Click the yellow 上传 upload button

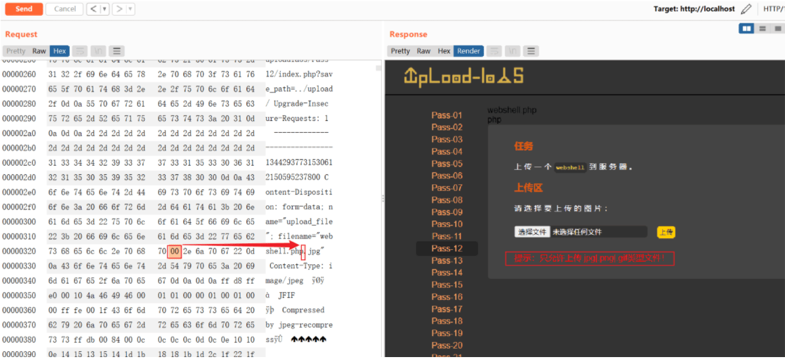pos(666,232)
